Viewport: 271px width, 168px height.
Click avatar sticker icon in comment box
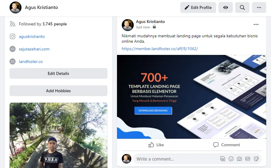[x=223, y=159]
